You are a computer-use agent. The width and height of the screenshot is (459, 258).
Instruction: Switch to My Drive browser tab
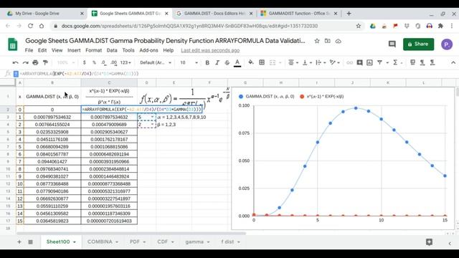(37, 14)
